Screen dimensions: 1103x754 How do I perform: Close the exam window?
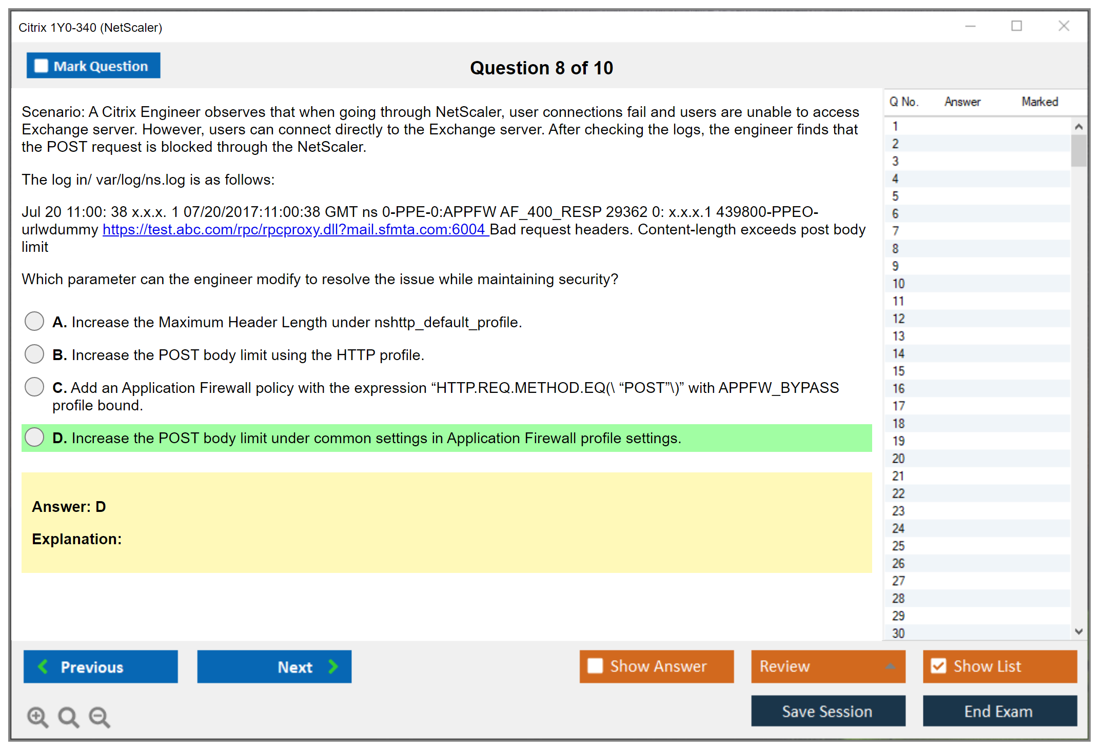[x=1063, y=26]
